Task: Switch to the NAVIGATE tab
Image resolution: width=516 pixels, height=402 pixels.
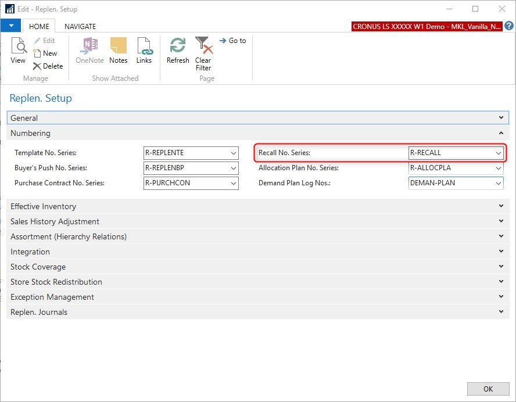Action: 80,26
